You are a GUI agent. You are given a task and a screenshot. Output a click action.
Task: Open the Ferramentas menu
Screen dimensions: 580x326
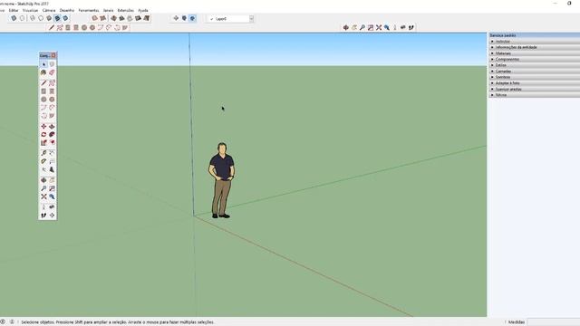pyautogui.click(x=89, y=10)
